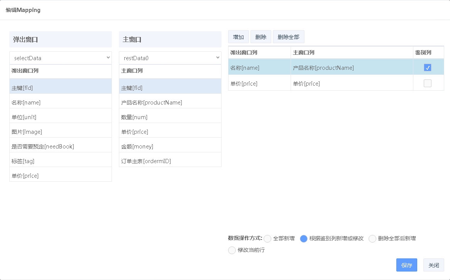Select 名称[name] in popup window column list
The width and height of the screenshot is (450, 280).
point(61,103)
